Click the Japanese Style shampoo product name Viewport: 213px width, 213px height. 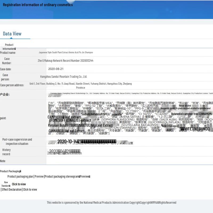pyautogui.click(x=66, y=53)
